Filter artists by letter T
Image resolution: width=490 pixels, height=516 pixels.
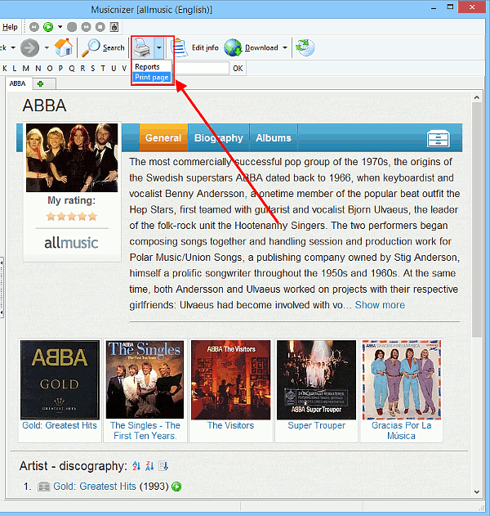pyautogui.click(x=103, y=69)
